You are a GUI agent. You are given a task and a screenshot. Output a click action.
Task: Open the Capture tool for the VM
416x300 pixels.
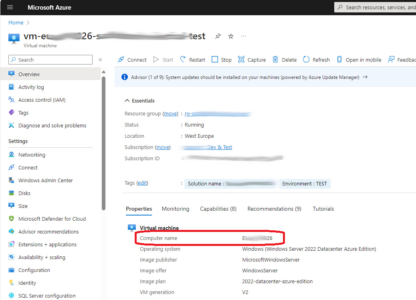[252, 60]
